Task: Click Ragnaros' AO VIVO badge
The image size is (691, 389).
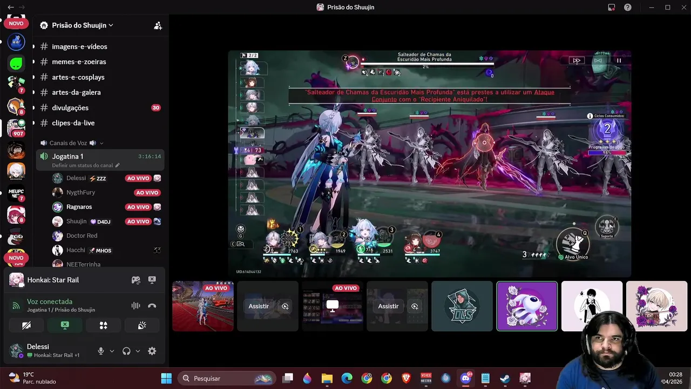Action: coord(138,207)
